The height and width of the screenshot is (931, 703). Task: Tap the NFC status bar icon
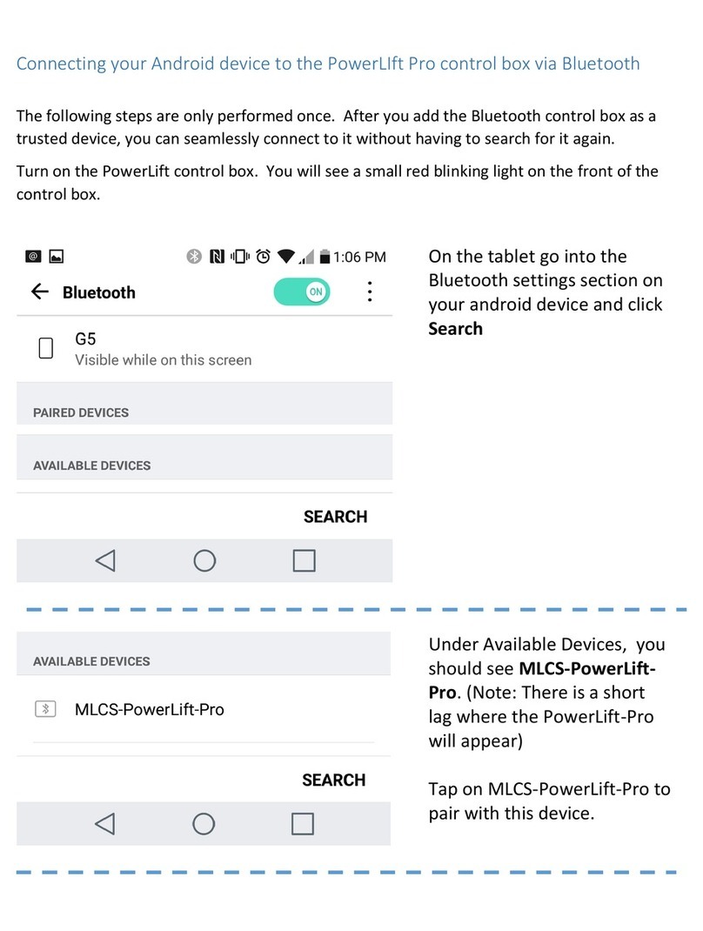tap(218, 257)
